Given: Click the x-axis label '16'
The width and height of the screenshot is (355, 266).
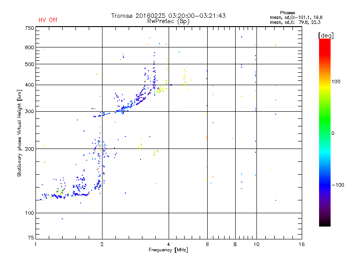Looking at the screenshot, I should (x=302, y=244).
